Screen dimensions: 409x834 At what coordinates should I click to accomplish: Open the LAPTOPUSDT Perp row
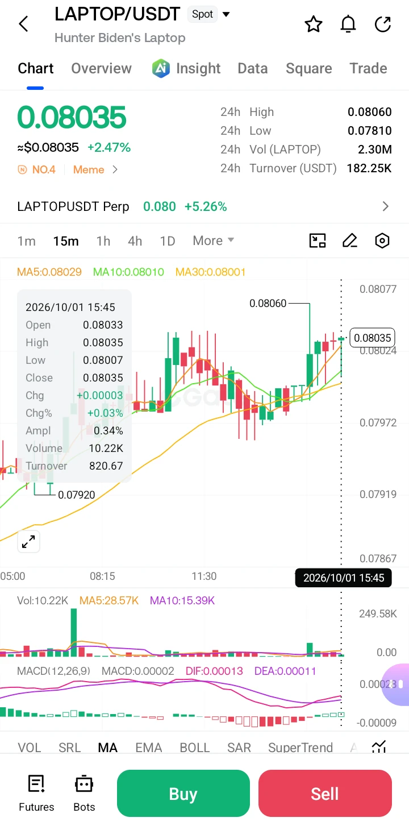point(204,206)
